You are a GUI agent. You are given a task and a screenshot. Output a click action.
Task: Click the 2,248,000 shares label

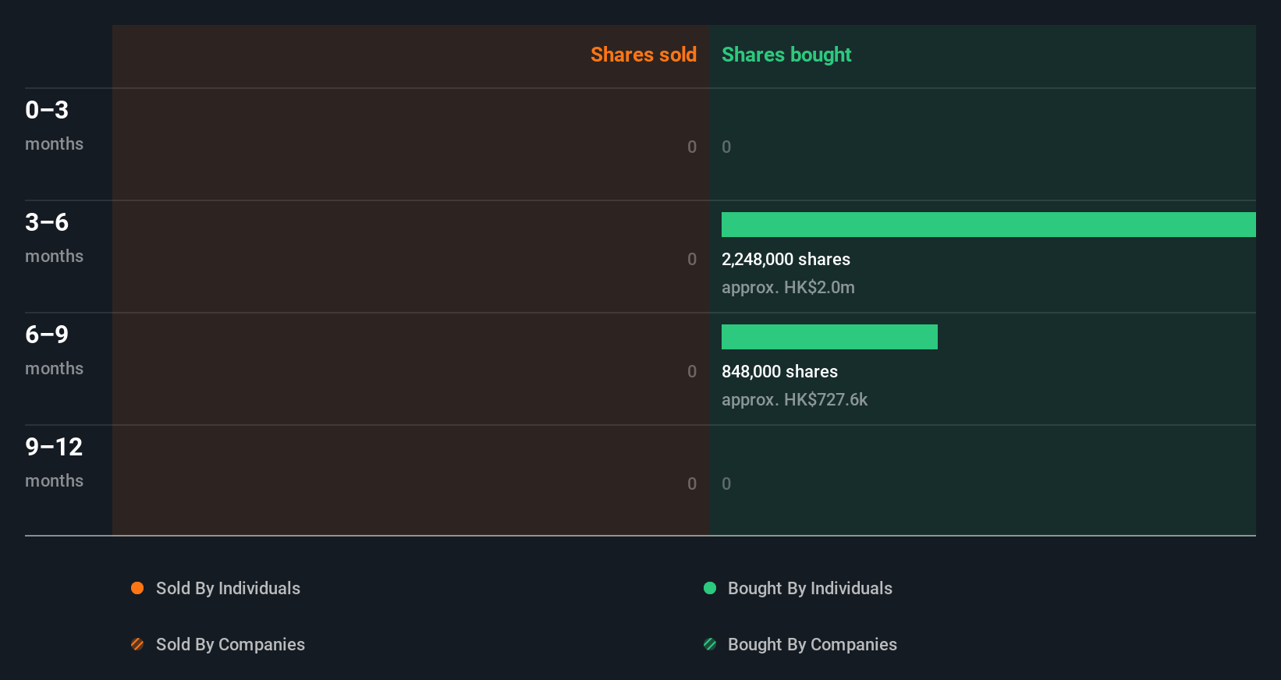coord(786,259)
